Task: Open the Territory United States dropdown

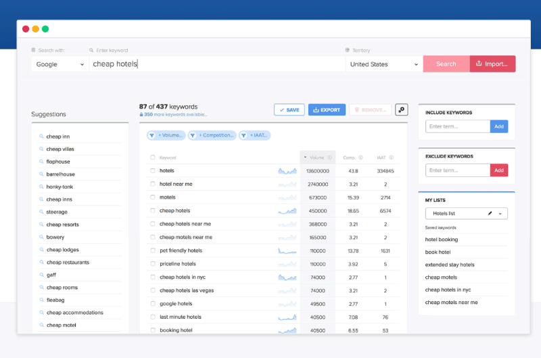Action: 384,64
